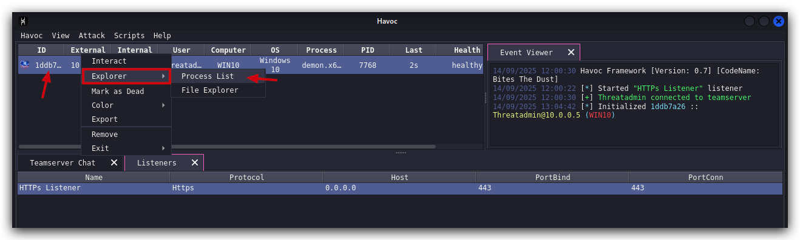Select File Explorer from the submenu
The width and height of the screenshot is (800, 240).
[218, 90]
